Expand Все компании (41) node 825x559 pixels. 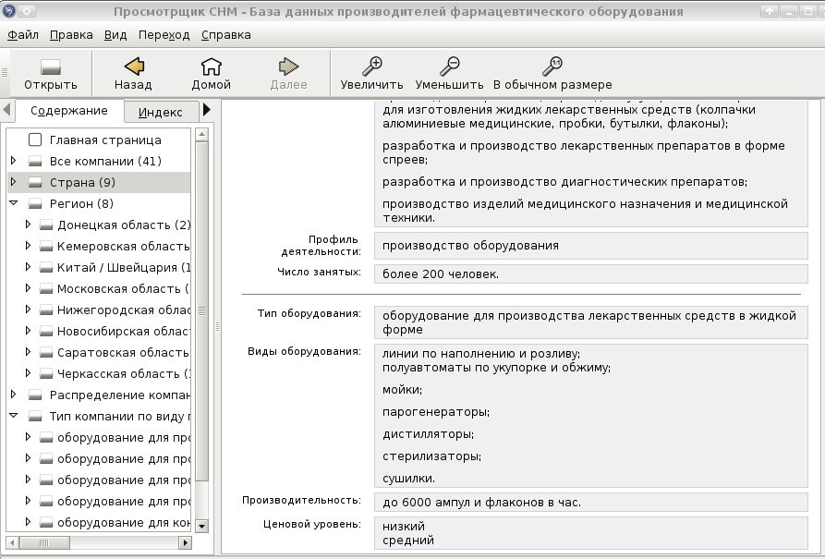point(14,161)
